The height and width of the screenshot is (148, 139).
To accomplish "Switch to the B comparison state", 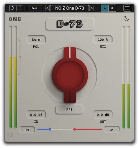I will 112,8.
